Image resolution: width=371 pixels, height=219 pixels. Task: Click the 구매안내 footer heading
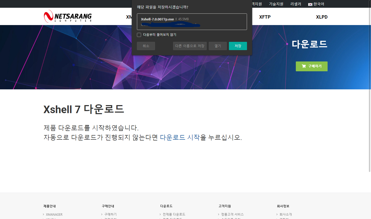(x=108, y=206)
